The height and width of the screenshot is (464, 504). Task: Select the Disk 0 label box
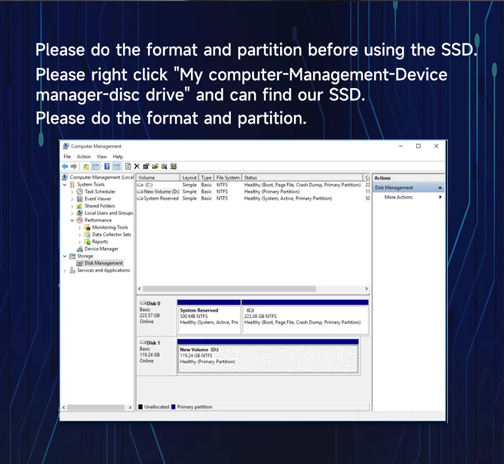click(x=156, y=312)
